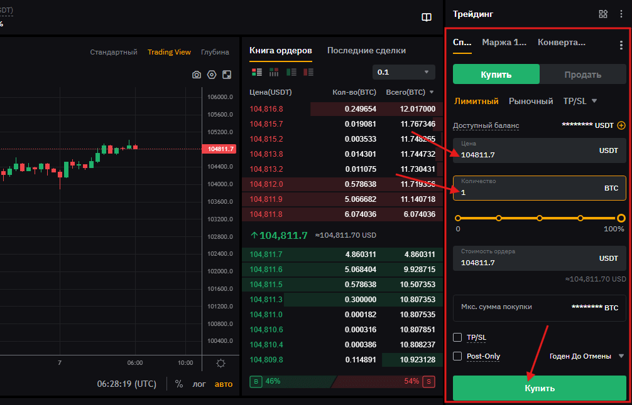Click the camera screenshot icon above the chart
The image size is (632, 405).
(197, 75)
